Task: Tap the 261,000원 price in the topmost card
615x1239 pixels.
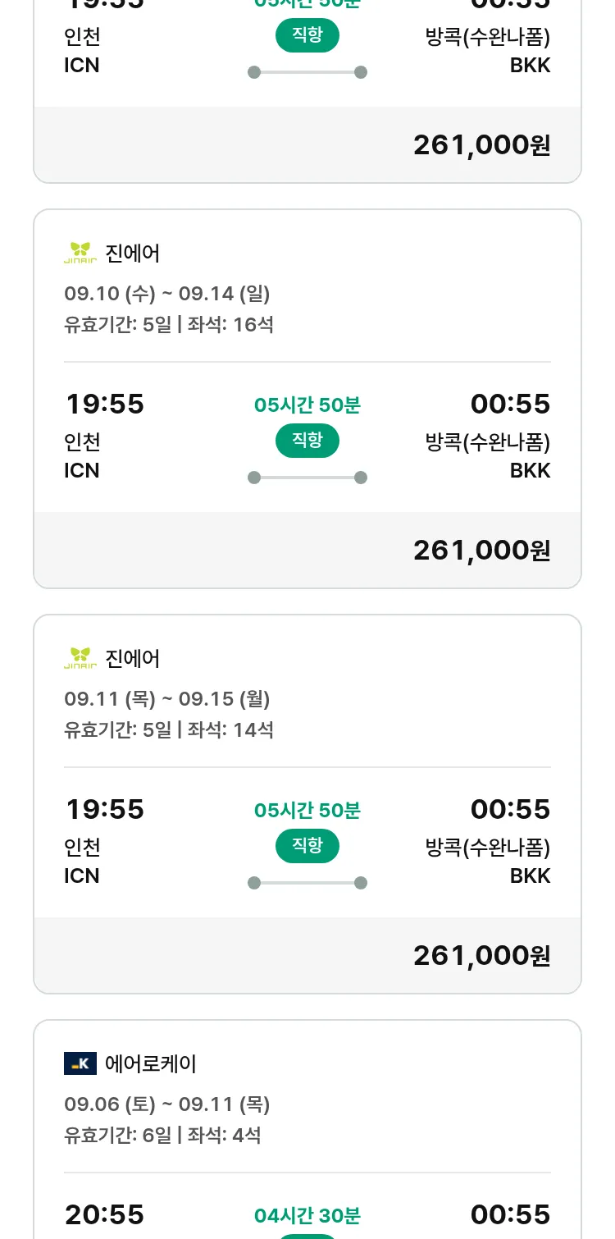Action: point(481,144)
